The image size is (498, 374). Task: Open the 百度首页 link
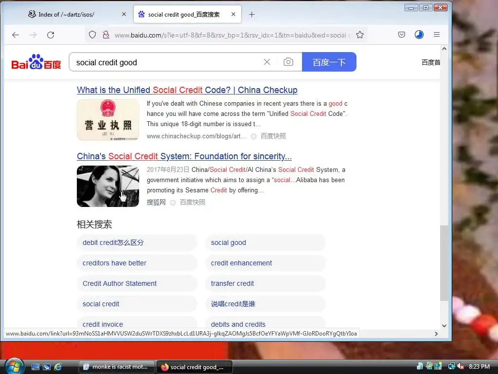pyautogui.click(x=431, y=62)
